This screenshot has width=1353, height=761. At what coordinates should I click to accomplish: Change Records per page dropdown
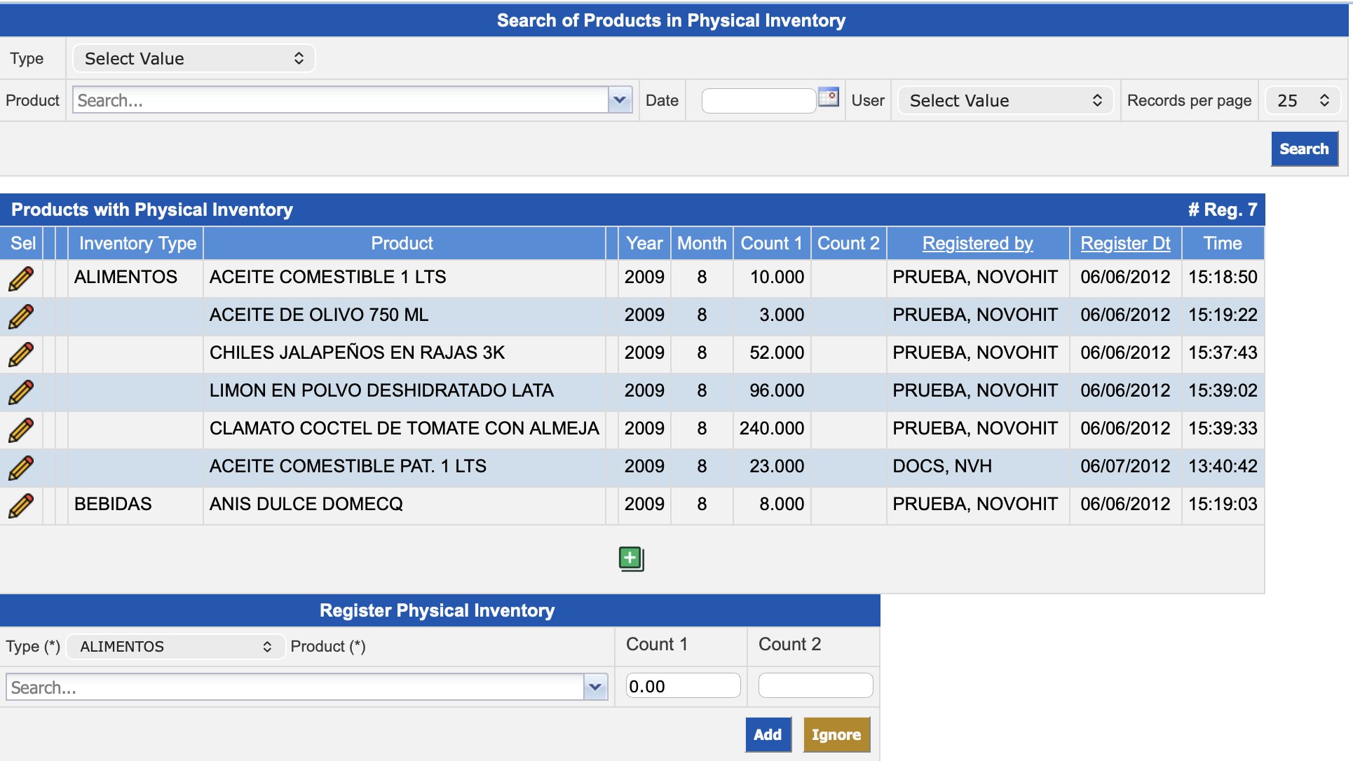1303,101
